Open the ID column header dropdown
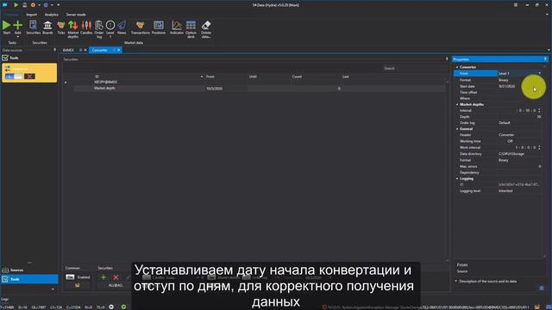552x310 pixels. [x=202, y=77]
